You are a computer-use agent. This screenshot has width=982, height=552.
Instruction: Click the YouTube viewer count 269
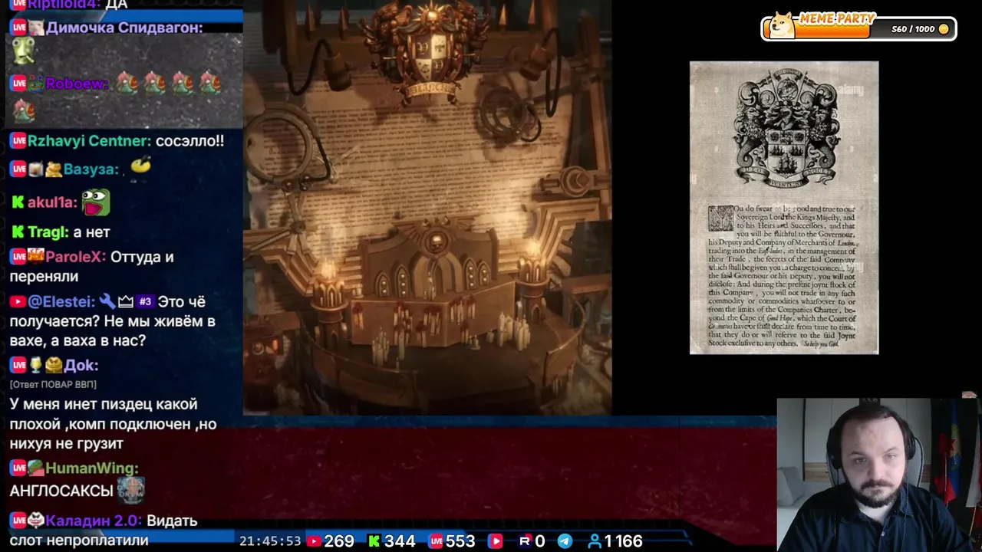tap(339, 541)
